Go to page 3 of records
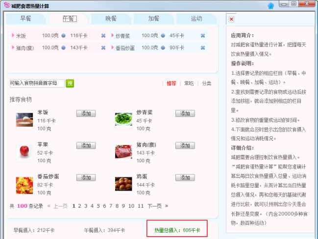The image size is (318, 239). (x=86, y=206)
